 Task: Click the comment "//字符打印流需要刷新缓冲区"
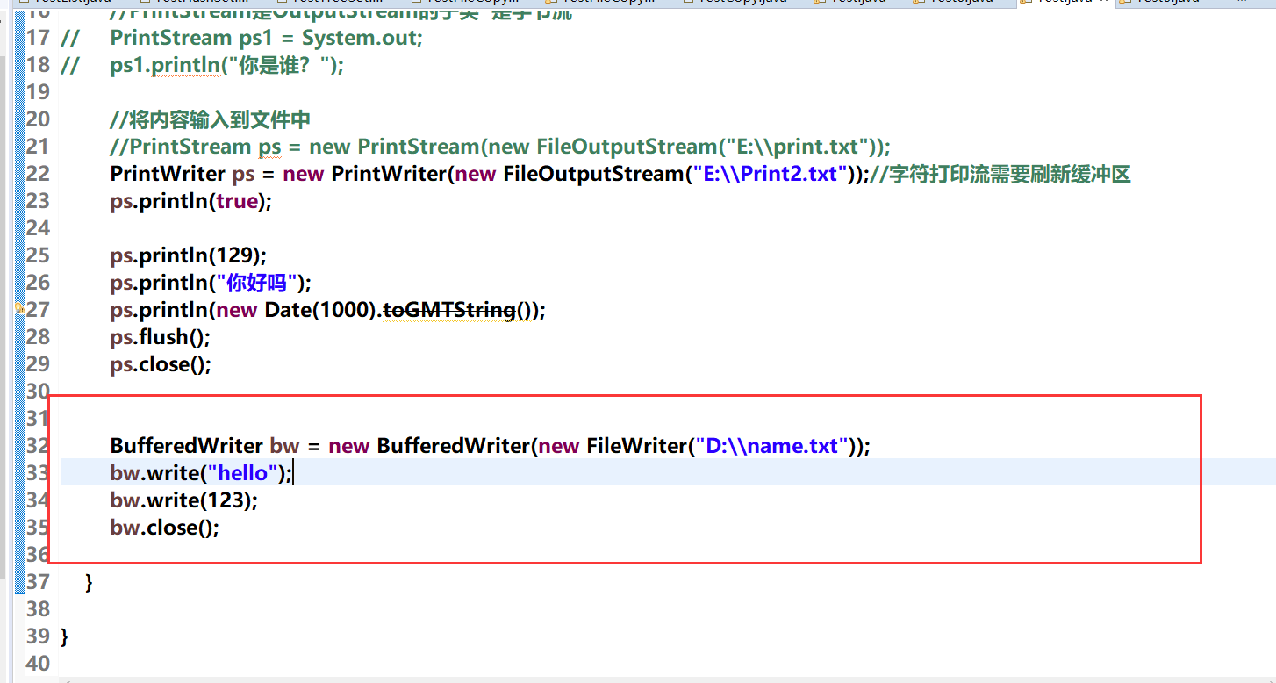click(1000, 174)
